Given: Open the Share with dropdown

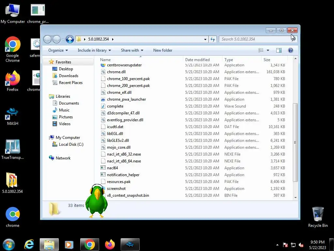Looking at the screenshot, I should (x=132, y=50).
